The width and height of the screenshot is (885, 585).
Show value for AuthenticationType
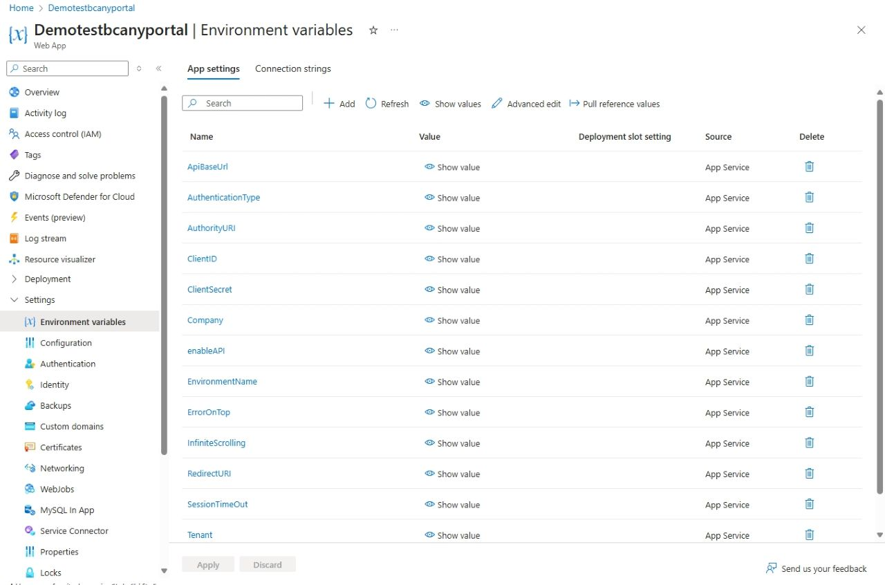(x=452, y=198)
